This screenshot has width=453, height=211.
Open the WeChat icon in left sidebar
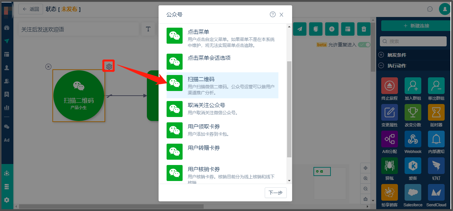(7, 127)
